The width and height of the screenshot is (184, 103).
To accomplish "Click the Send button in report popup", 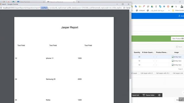I will [x=127, y=8].
